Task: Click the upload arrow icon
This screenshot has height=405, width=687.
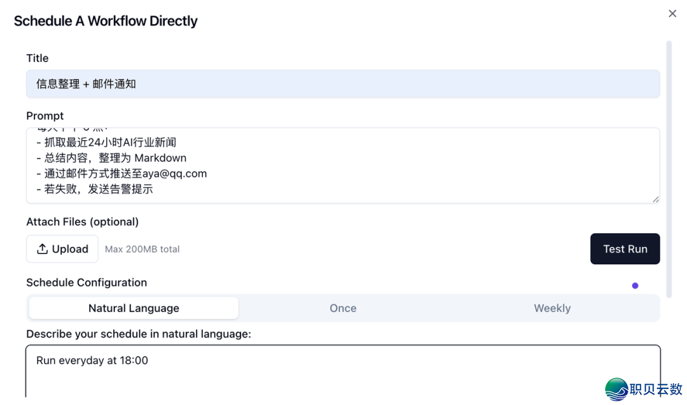Action: (x=43, y=249)
